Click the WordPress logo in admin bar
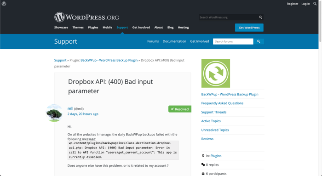 (4, 4)
